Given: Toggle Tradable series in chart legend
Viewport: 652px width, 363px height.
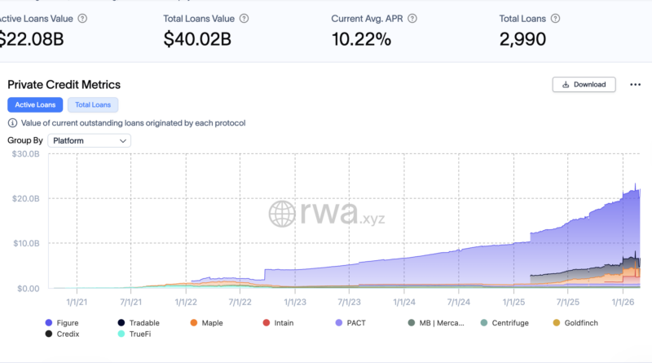Looking at the screenshot, I should pos(139,323).
